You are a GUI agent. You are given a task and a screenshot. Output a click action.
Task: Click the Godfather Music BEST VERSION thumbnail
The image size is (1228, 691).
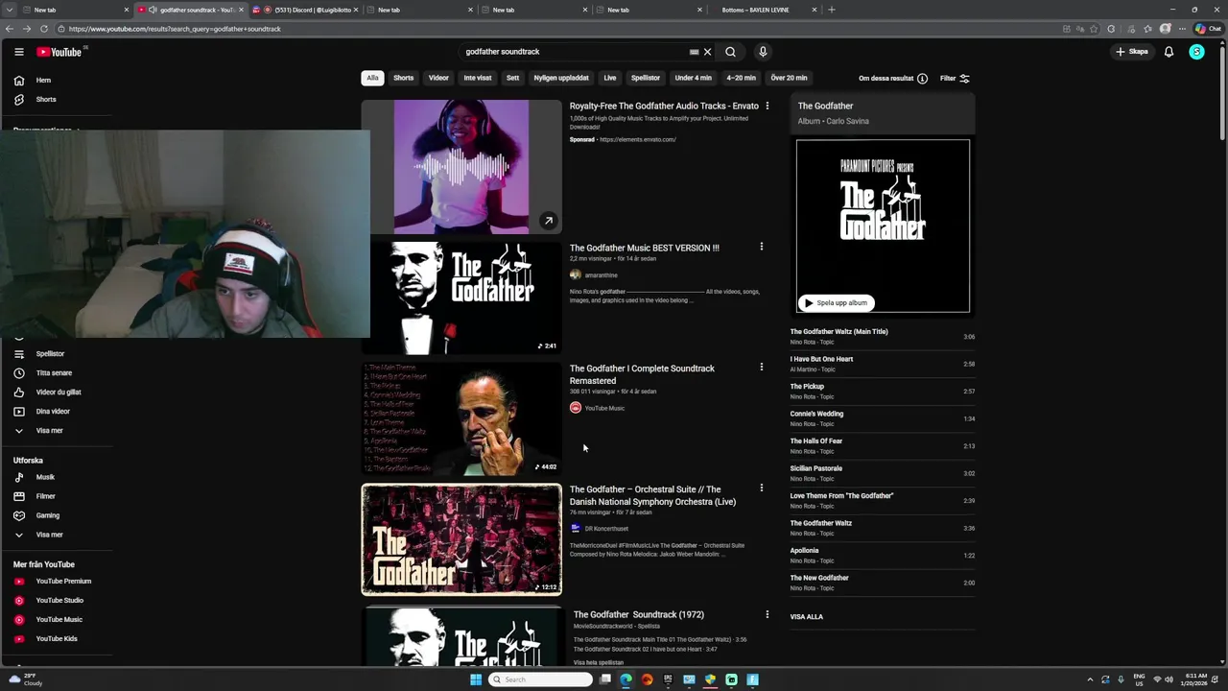461,298
